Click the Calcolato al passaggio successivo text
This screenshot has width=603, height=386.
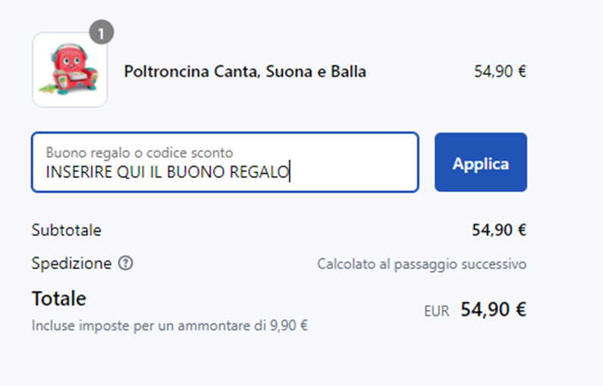point(422,264)
